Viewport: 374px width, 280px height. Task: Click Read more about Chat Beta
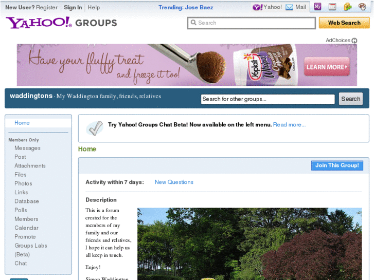pyautogui.click(x=289, y=125)
